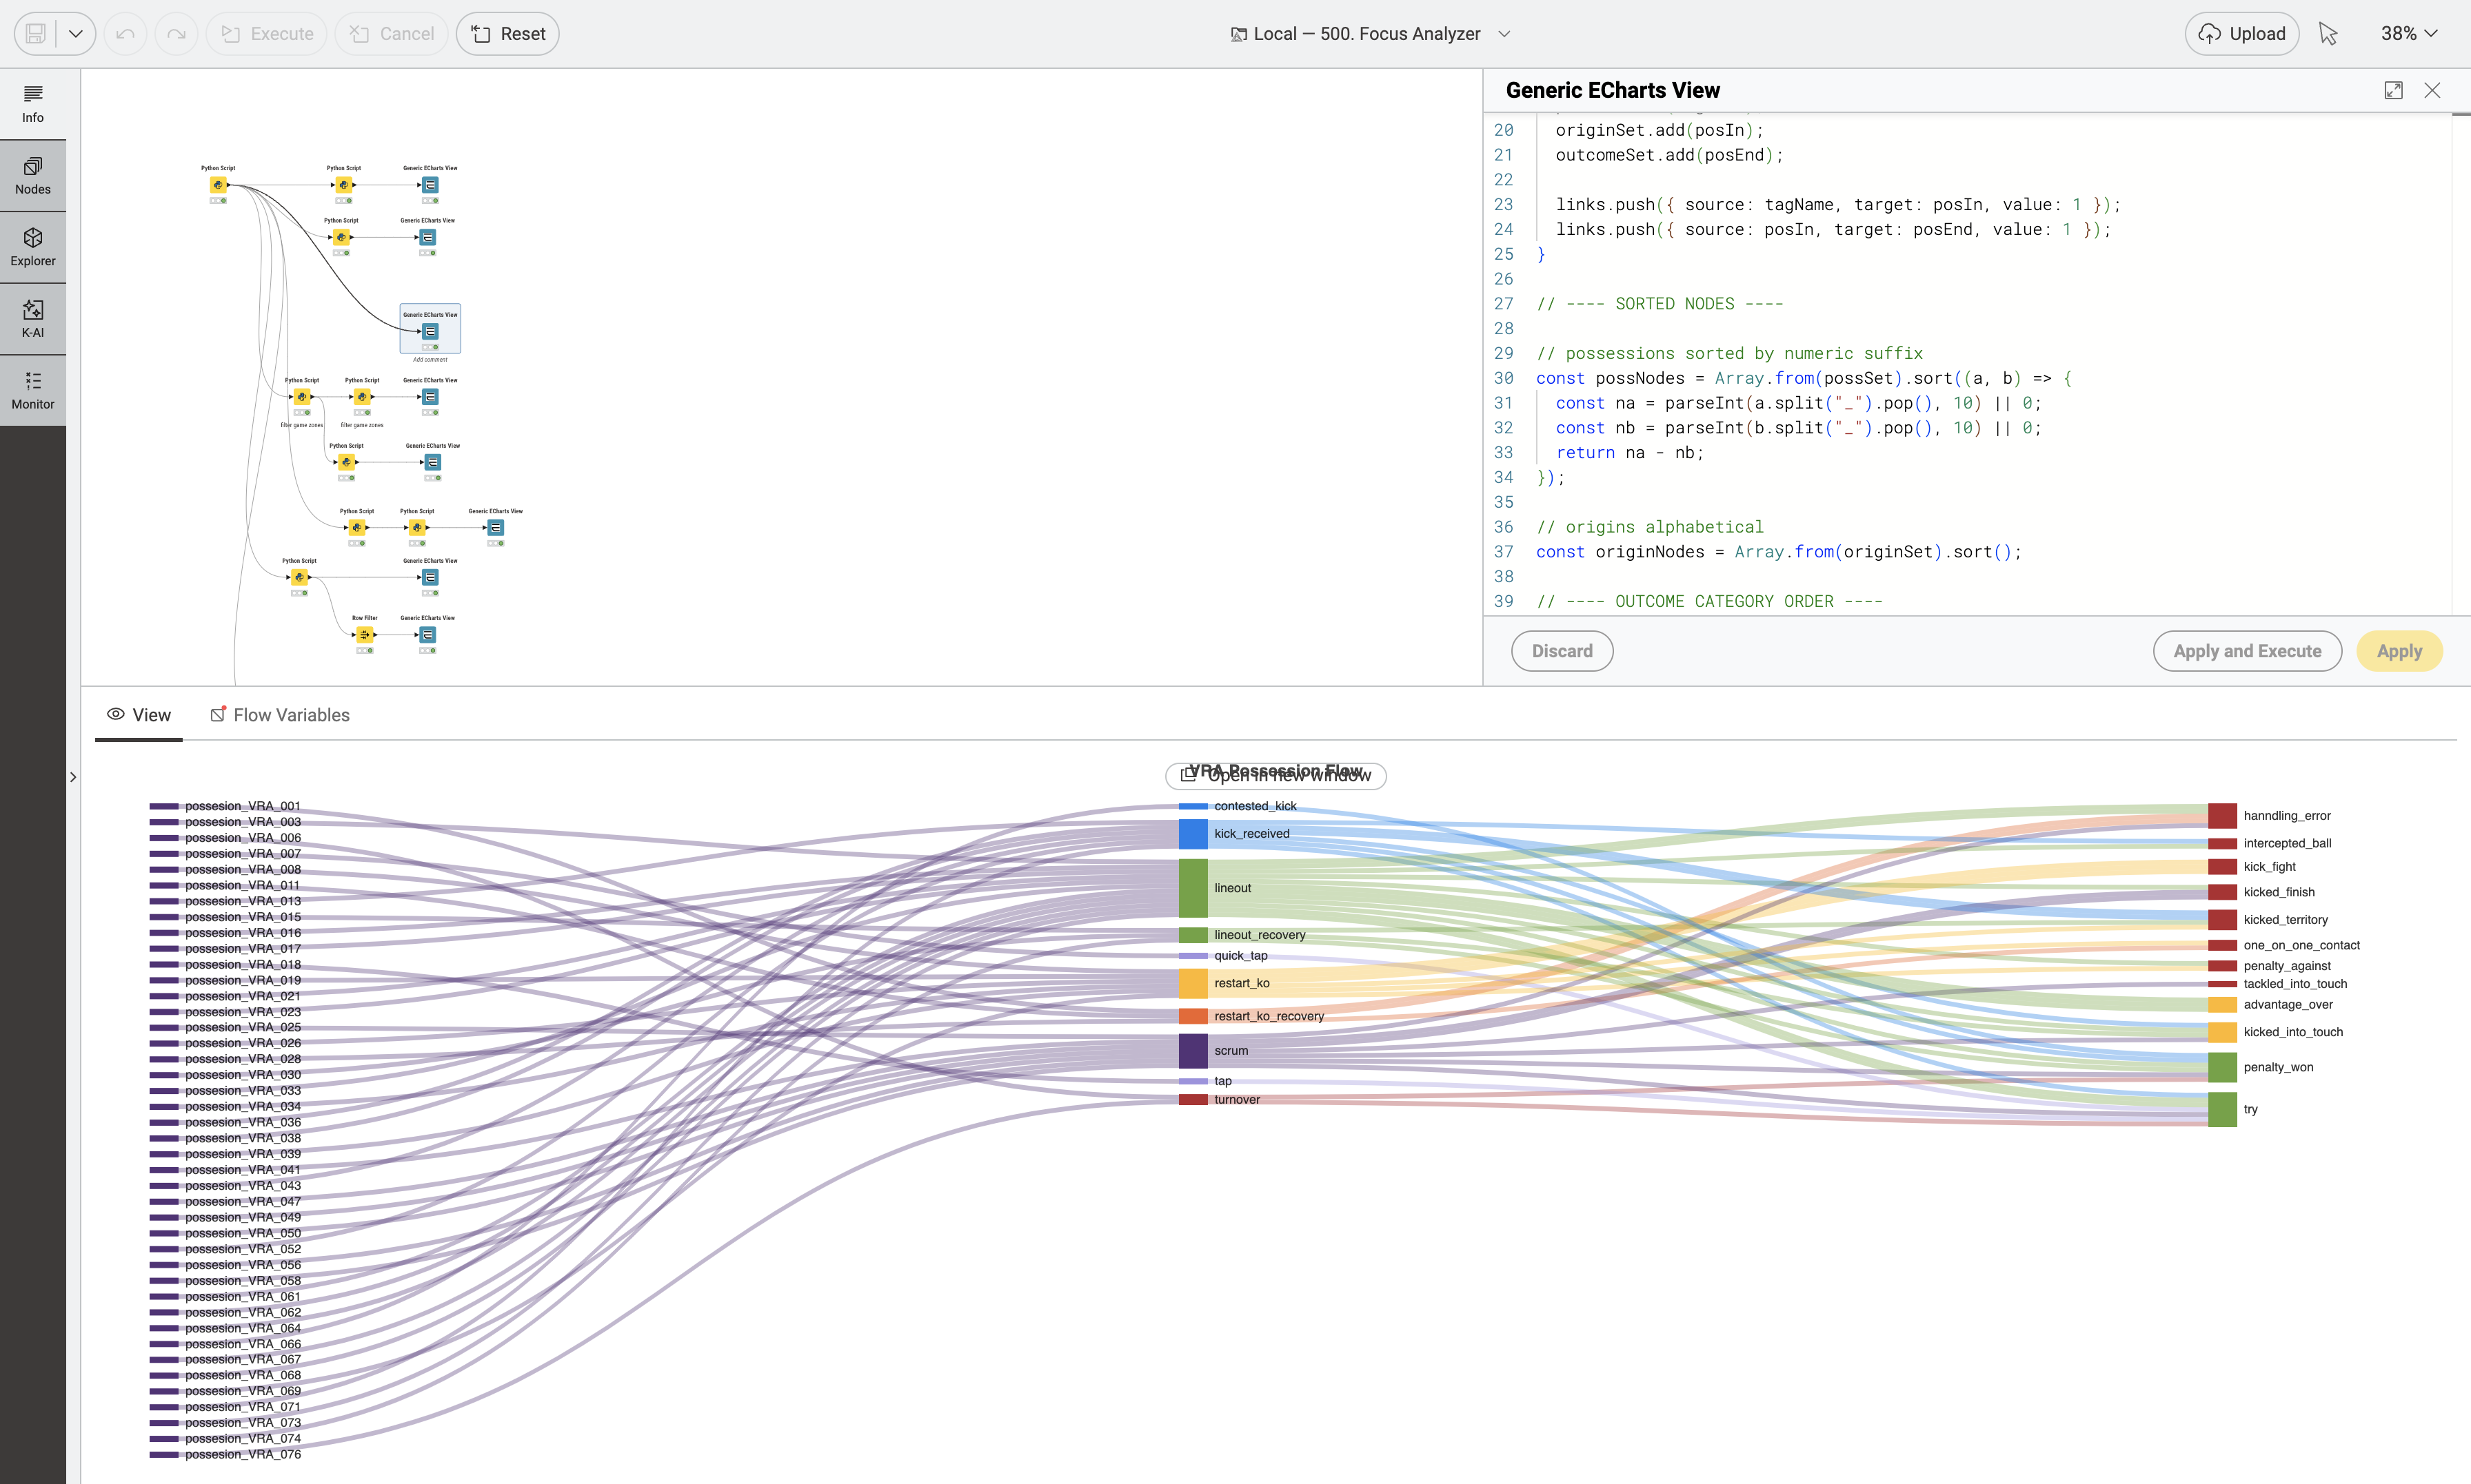2471x1484 pixels.
Task: Apply the ECharts code changes
Action: tap(2400, 650)
